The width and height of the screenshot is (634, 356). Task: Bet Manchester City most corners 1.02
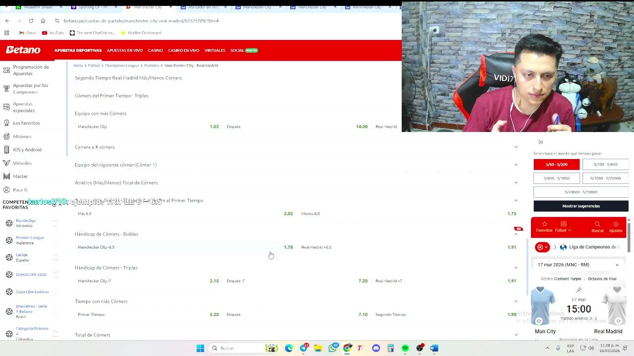(x=148, y=127)
